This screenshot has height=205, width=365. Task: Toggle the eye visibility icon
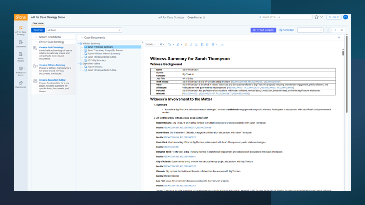point(342,30)
